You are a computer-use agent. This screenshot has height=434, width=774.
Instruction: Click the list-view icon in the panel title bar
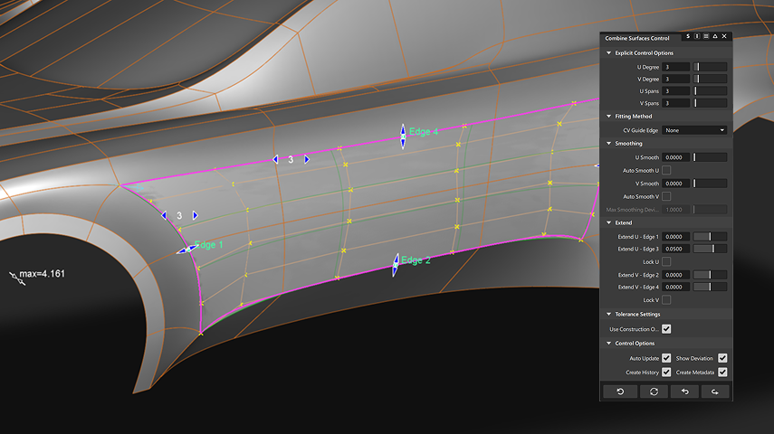coord(706,36)
